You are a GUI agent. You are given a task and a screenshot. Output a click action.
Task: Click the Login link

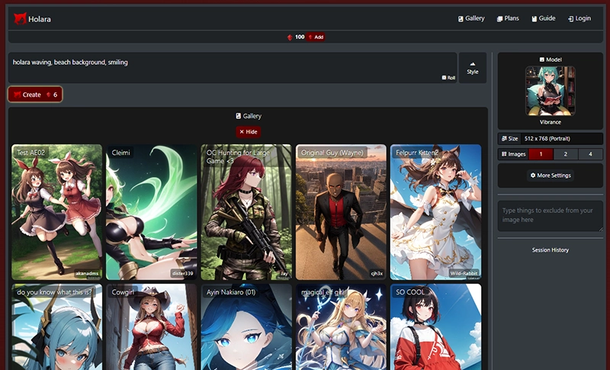[x=579, y=18]
